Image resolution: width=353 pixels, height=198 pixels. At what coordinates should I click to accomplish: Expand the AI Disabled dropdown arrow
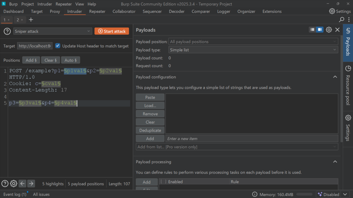[x=345, y=194]
